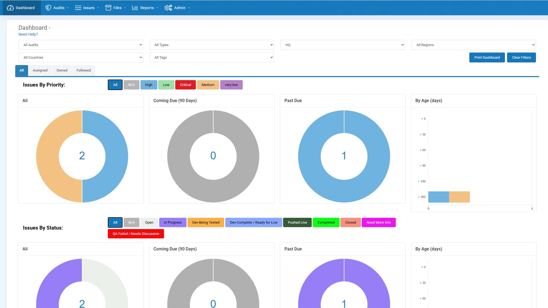Open the All Tags dropdown
The height and width of the screenshot is (308, 548).
click(212, 58)
